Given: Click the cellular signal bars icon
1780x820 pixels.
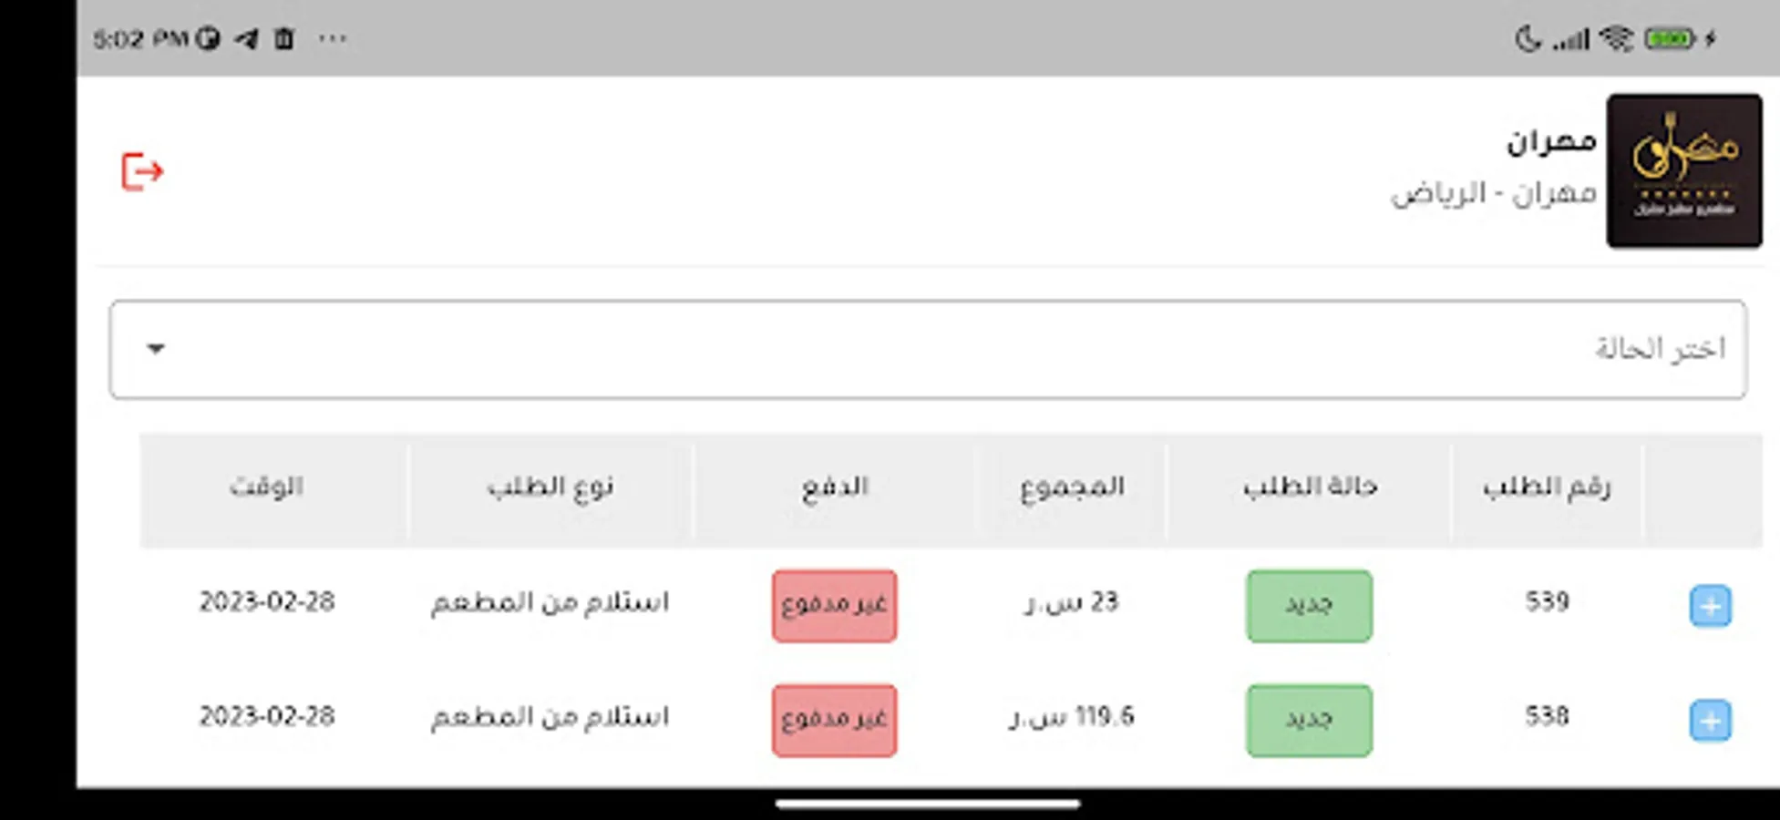Looking at the screenshot, I should click(x=1570, y=39).
